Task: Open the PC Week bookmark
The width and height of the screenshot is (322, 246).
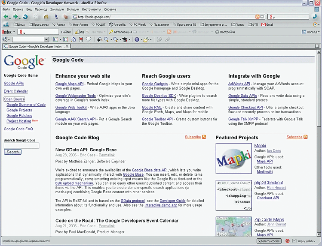Action: pyautogui.click(x=138, y=24)
